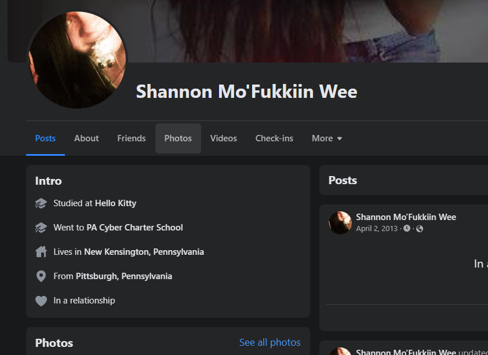Expand the More dropdown menu
The image size is (488, 355).
(327, 138)
